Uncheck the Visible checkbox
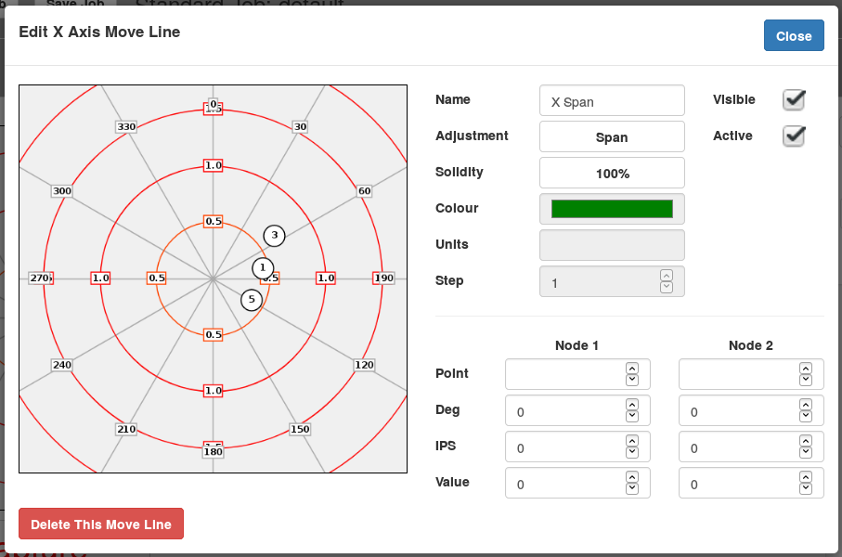Image resolution: width=842 pixels, height=557 pixels. click(794, 99)
